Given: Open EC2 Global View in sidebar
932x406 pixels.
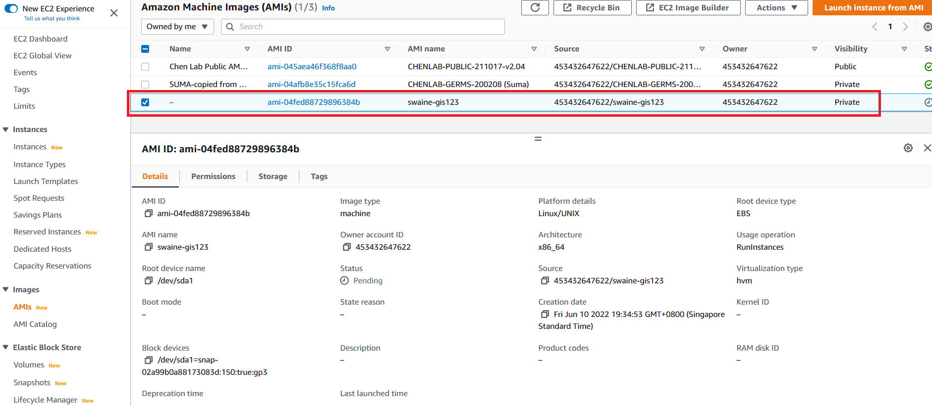Looking at the screenshot, I should [43, 56].
